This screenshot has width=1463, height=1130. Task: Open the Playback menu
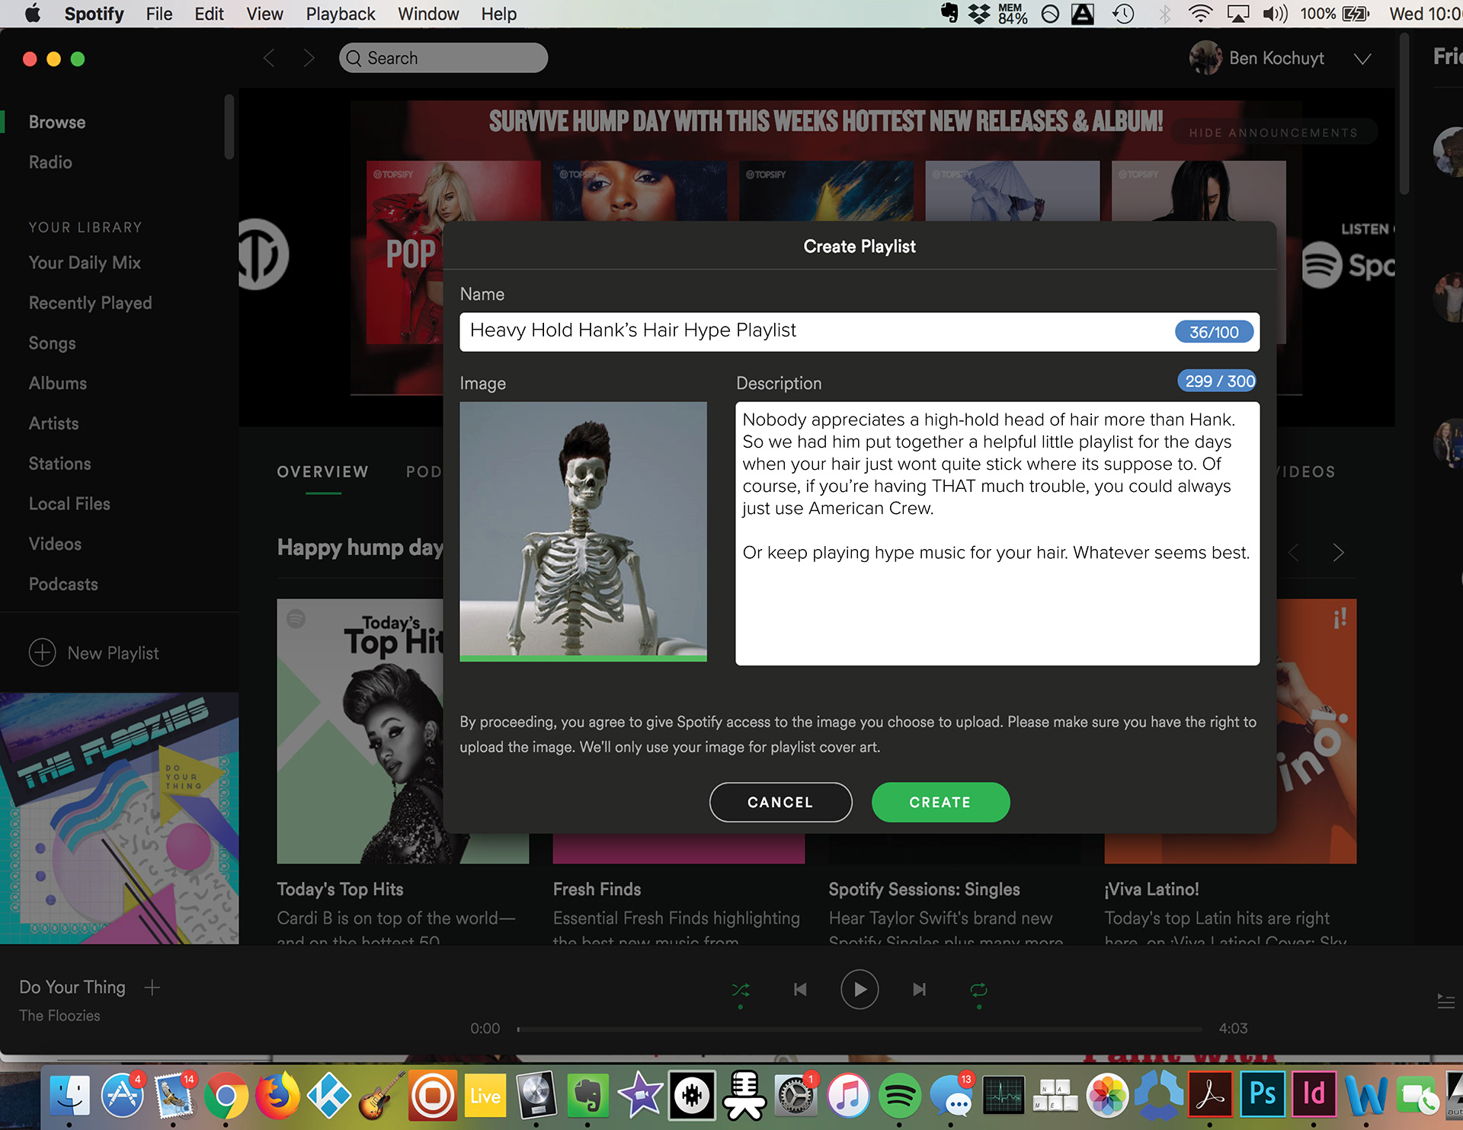pyautogui.click(x=340, y=14)
